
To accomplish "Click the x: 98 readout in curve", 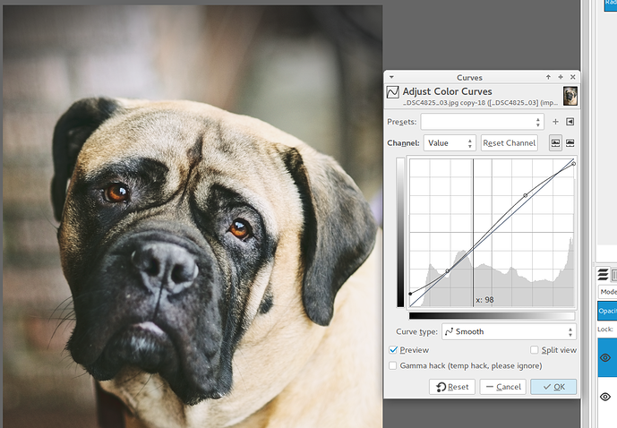I will pyautogui.click(x=484, y=300).
